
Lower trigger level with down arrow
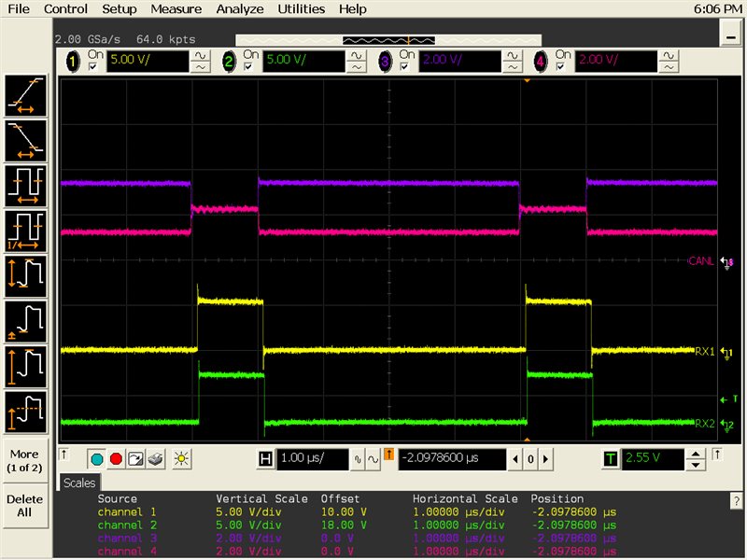tap(696, 465)
